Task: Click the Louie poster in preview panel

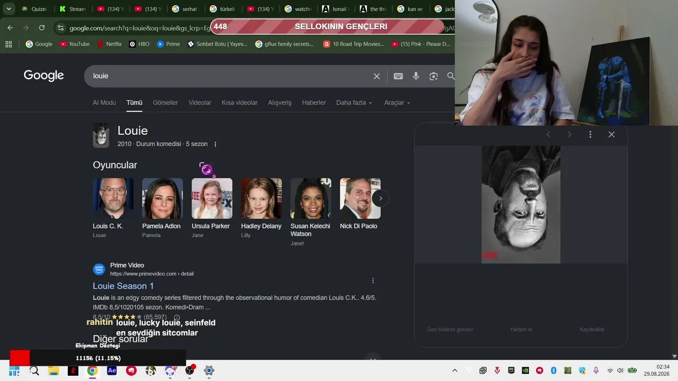Action: tap(521, 204)
